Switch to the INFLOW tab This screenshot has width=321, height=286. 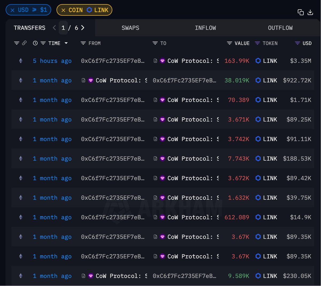205,28
